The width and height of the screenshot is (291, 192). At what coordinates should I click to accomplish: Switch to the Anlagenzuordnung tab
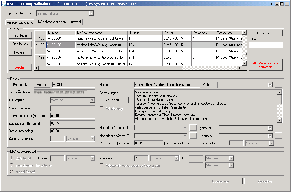[19, 22]
